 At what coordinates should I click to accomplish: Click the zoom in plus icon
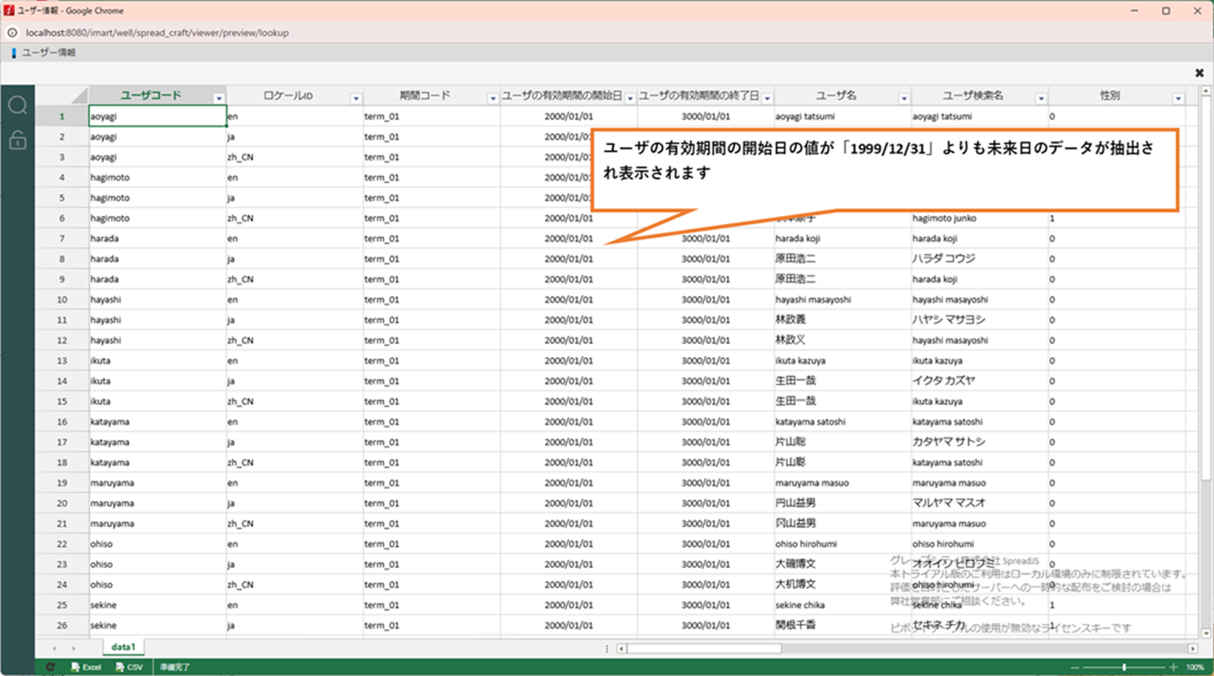coord(1174,667)
